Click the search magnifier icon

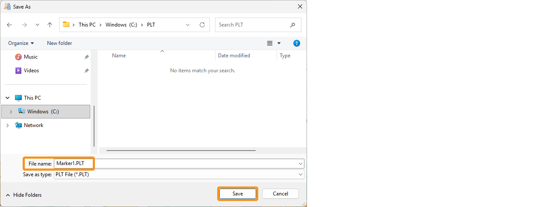pos(292,25)
